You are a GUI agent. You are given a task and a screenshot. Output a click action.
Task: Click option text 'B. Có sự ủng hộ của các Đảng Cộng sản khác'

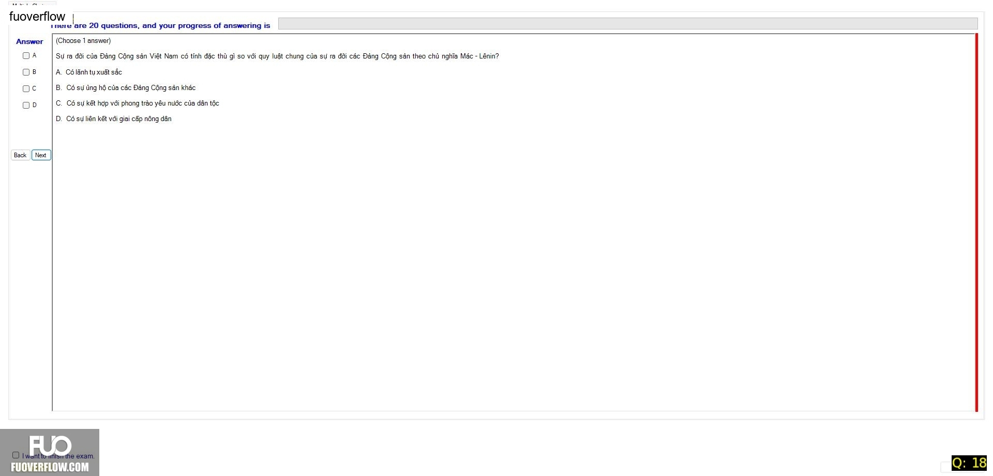click(126, 88)
